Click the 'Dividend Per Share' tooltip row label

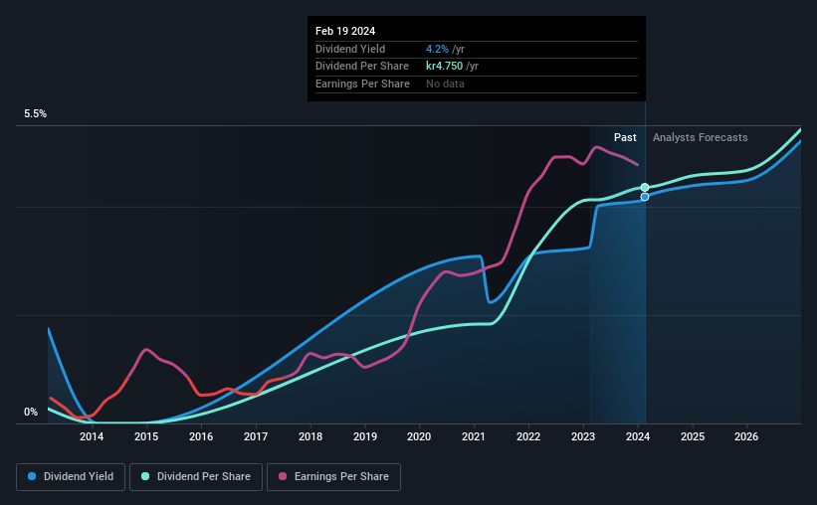tap(361, 67)
